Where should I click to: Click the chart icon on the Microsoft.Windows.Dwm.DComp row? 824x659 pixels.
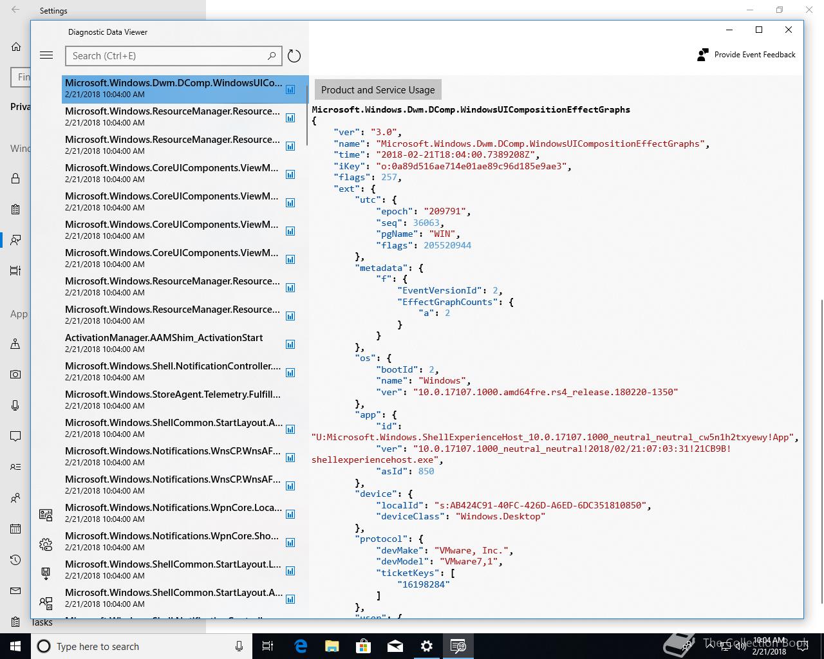pyautogui.click(x=290, y=89)
